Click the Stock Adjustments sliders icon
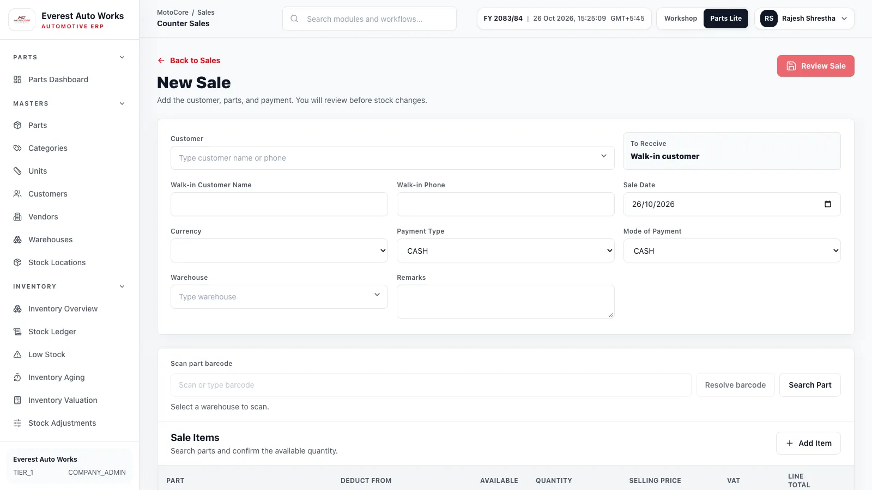Viewport: 872px width, 490px height. pos(17,423)
